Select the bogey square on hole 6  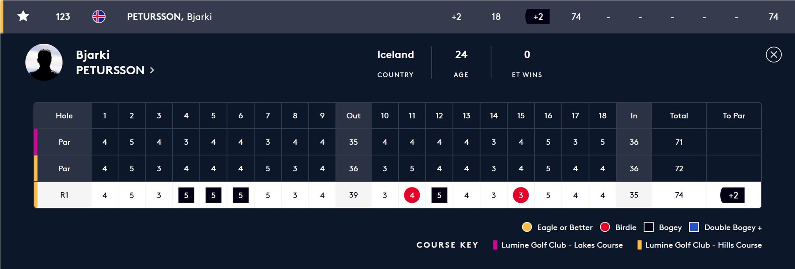tap(240, 195)
